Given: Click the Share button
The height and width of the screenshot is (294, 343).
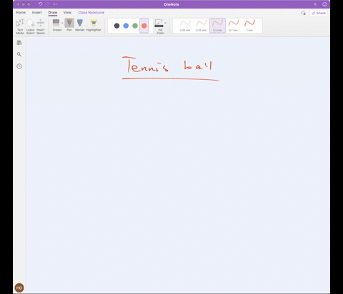Looking at the screenshot, I should pos(319,13).
